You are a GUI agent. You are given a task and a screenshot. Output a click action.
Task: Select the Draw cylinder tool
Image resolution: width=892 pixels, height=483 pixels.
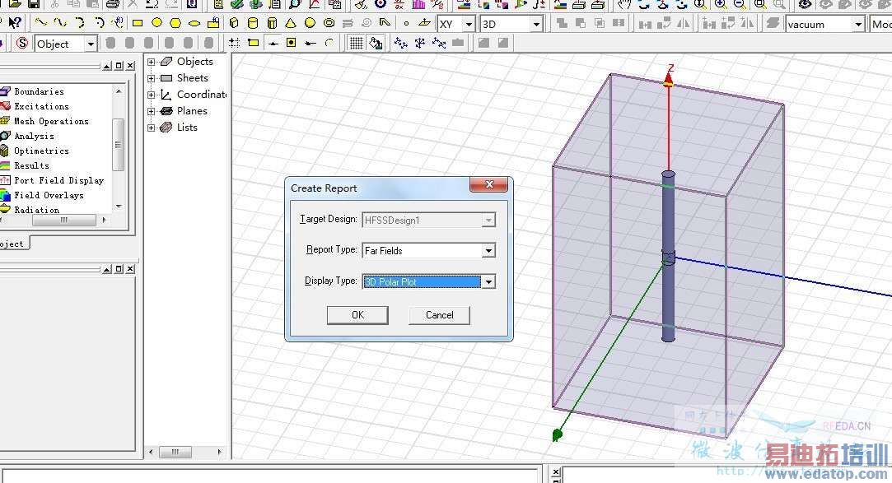coord(253,23)
